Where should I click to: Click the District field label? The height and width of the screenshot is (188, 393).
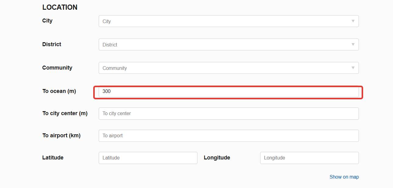pyautogui.click(x=51, y=44)
